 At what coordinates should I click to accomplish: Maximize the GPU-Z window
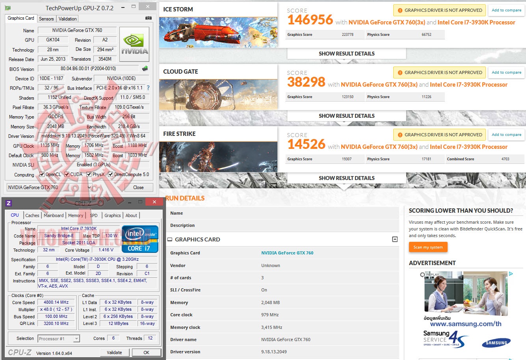click(134, 7)
